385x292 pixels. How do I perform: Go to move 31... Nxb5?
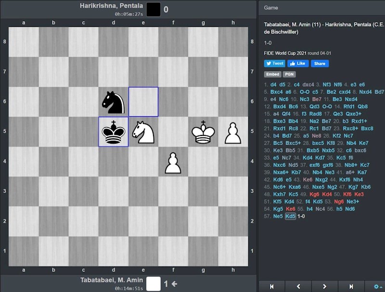pyautogui.click(x=328, y=150)
